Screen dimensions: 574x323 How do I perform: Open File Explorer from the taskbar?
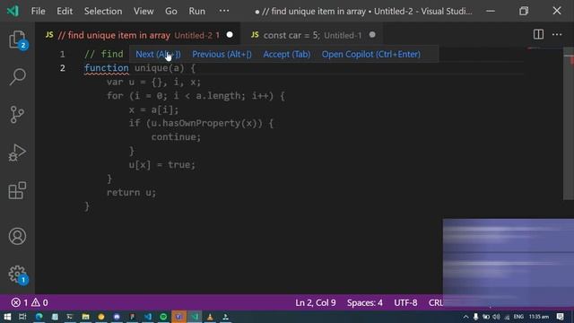click(x=86, y=317)
